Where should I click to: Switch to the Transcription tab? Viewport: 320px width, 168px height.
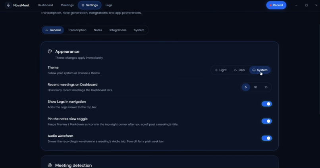click(77, 30)
